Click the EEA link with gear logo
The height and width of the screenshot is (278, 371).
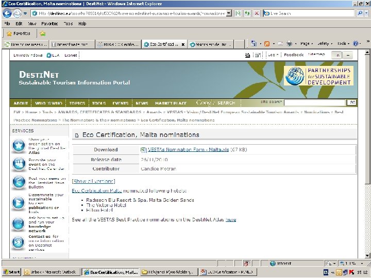53,55
